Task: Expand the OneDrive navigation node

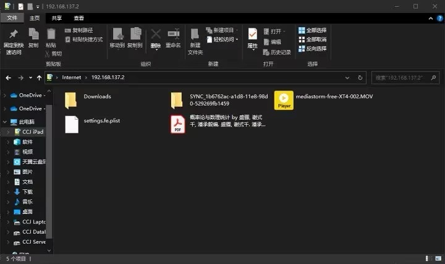Action: pos(6,96)
